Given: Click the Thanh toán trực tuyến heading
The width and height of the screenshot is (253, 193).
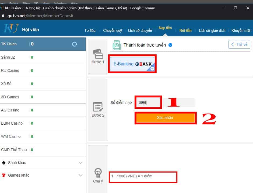Looking at the screenshot, I should pos(145,45).
